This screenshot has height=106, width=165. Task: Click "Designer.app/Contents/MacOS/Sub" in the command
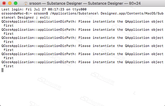(132, 14)
